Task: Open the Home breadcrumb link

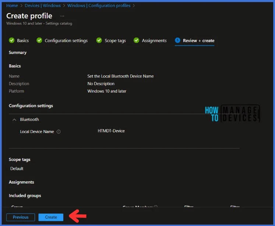Action: tap(12, 6)
